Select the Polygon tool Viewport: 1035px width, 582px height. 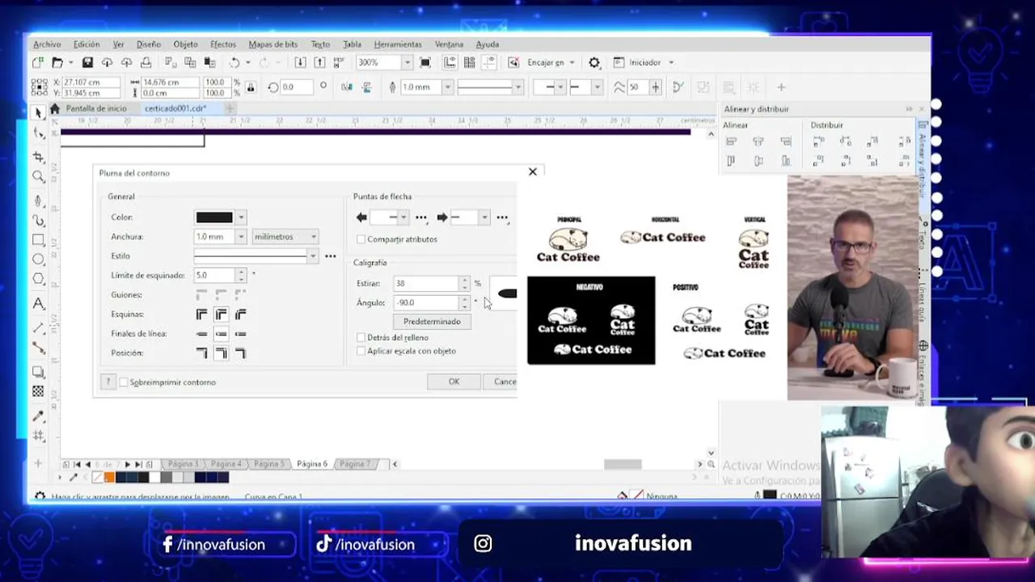38,279
